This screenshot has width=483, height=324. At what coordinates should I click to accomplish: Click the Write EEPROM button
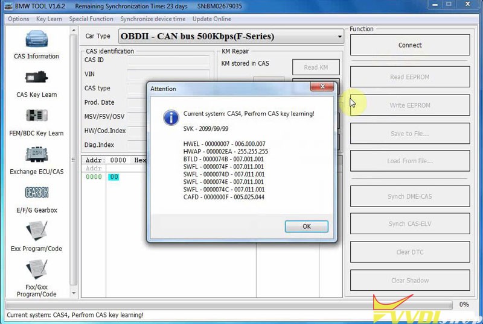coord(410,105)
